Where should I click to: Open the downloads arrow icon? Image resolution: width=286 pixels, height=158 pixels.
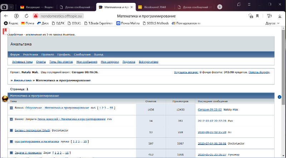tap(280, 16)
